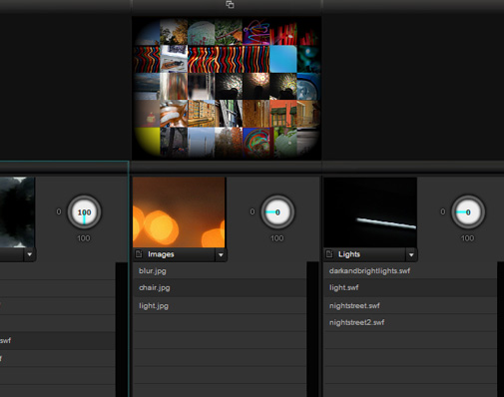Select blur.jpg in the Images list
The image size is (504, 397).
(x=220, y=271)
